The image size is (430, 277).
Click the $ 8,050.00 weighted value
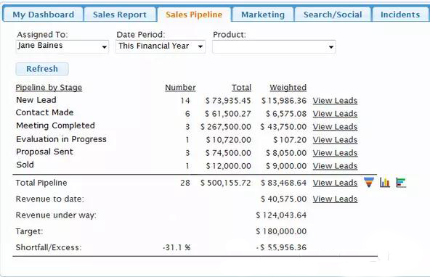click(x=286, y=153)
